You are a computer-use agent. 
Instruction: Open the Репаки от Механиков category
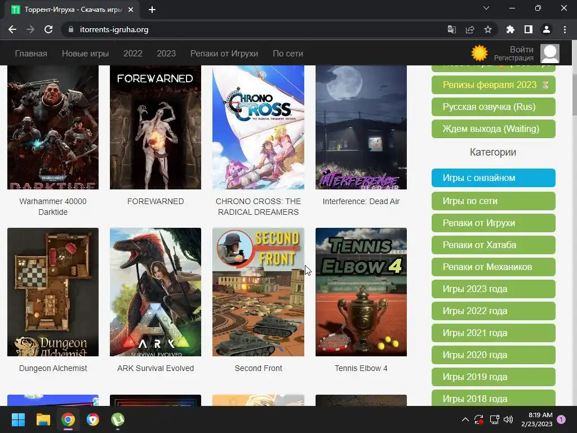pos(494,267)
